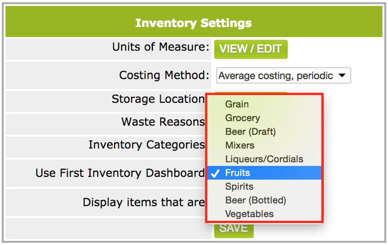Click the Inventory Settings header bar
Screen dimensions: 388x245
(194, 22)
